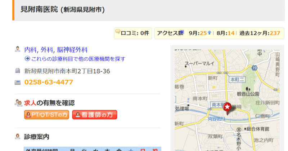The height and width of the screenshot is (151, 288).
Task: Click the doctor icon beside the departments
Action: click(x=18, y=49)
